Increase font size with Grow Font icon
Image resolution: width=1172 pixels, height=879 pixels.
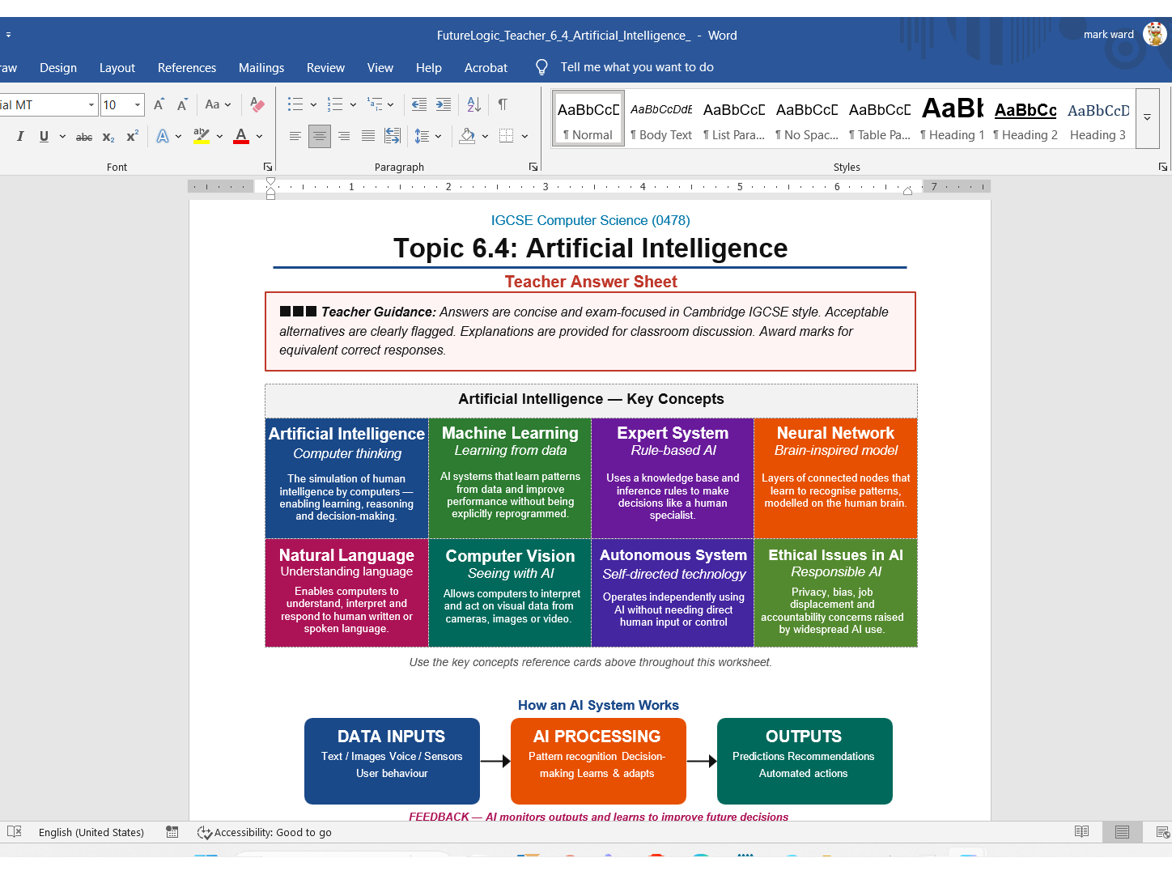tap(159, 104)
